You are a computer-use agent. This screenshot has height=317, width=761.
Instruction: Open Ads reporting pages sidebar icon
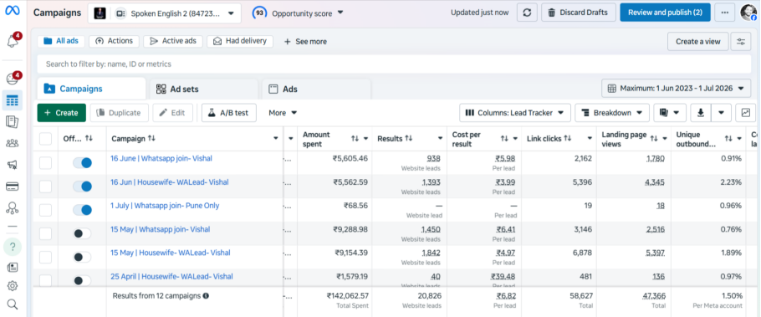(x=13, y=122)
